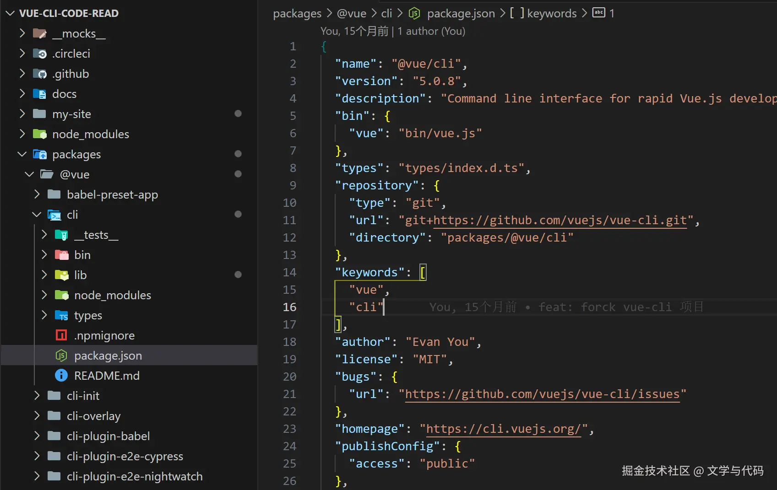Click the docs folder icon
The width and height of the screenshot is (777, 490).
40,94
